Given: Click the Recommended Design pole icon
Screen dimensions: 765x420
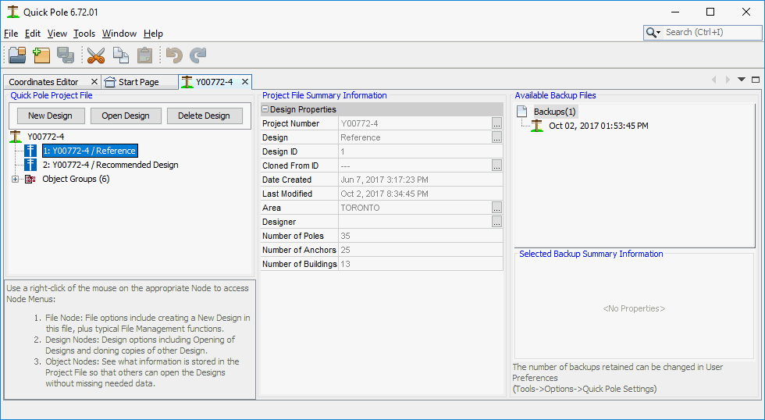Looking at the screenshot, I should 30,165.
